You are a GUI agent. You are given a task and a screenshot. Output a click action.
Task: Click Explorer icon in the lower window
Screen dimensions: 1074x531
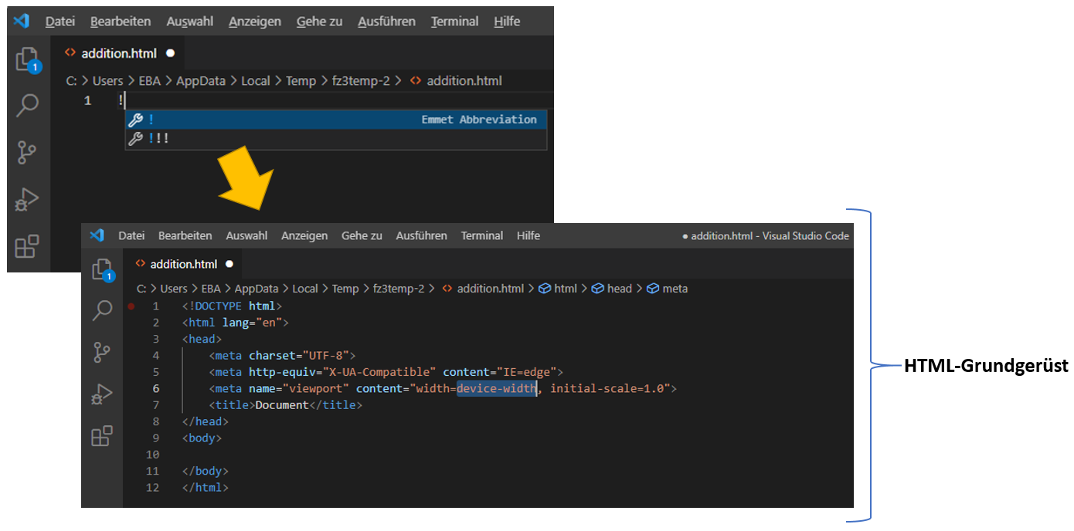click(x=102, y=269)
